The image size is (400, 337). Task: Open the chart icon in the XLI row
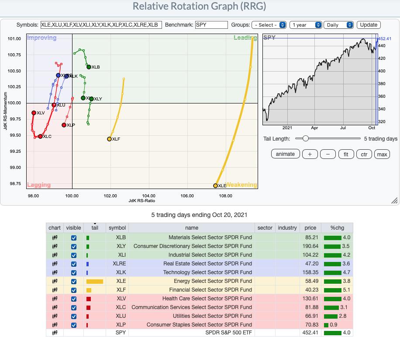(x=55, y=255)
